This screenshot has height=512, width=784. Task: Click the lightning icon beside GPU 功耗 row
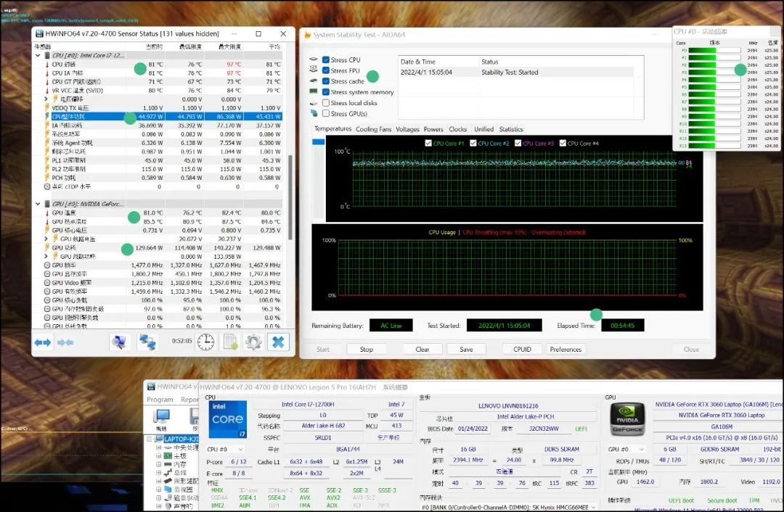[x=47, y=248]
